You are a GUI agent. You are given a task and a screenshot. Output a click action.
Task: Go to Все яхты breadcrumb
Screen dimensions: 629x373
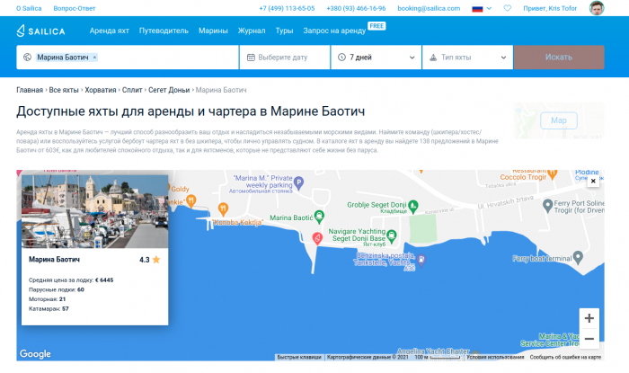(x=64, y=90)
